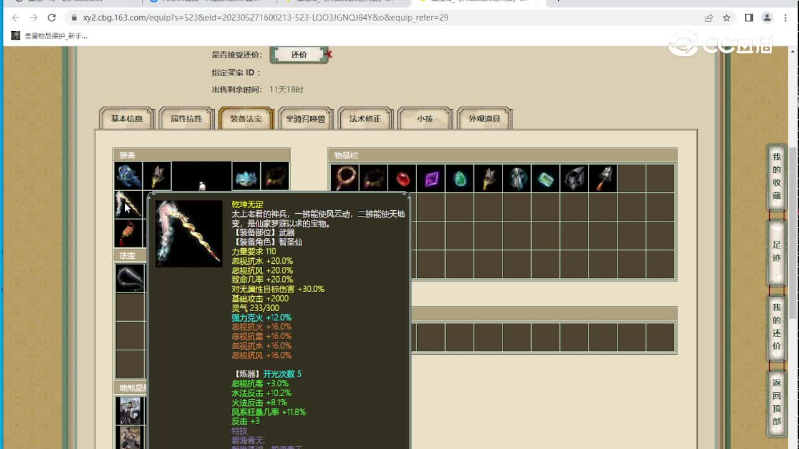Select the golden scepter in the 装备 grid
Screen dimensions: 799x449
point(157,176)
